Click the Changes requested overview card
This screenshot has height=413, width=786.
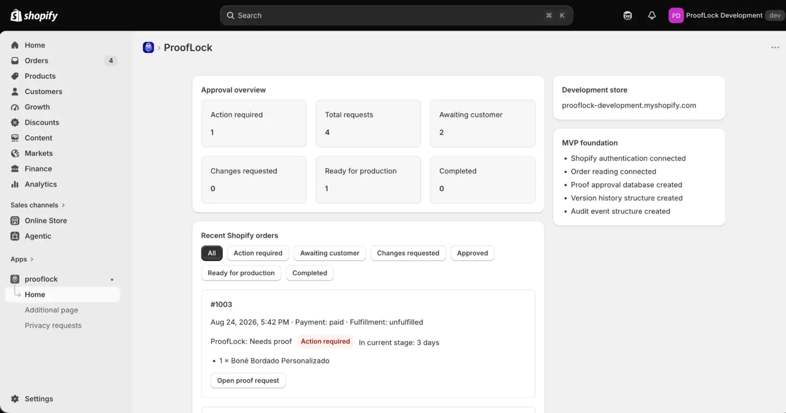[x=254, y=180]
